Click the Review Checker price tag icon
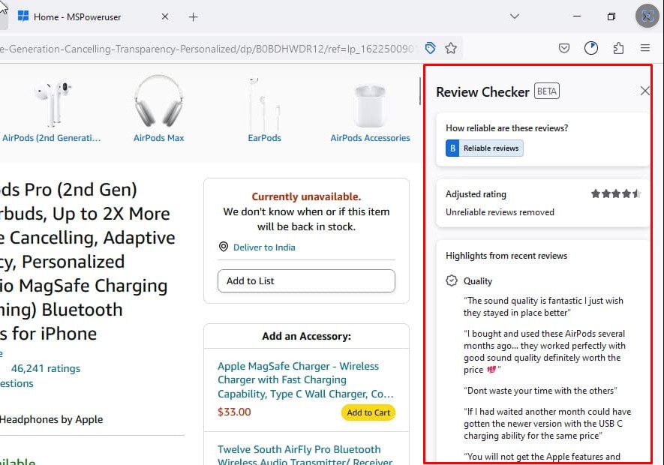The image size is (664, 465). 430,48
